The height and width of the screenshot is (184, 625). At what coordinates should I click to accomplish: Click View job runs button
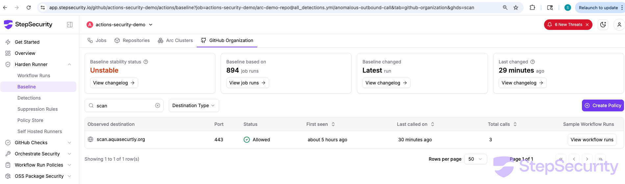tap(247, 83)
